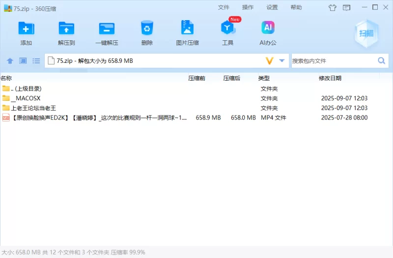Open the 设置 menu
393x258 pixels.
[x=272, y=7]
